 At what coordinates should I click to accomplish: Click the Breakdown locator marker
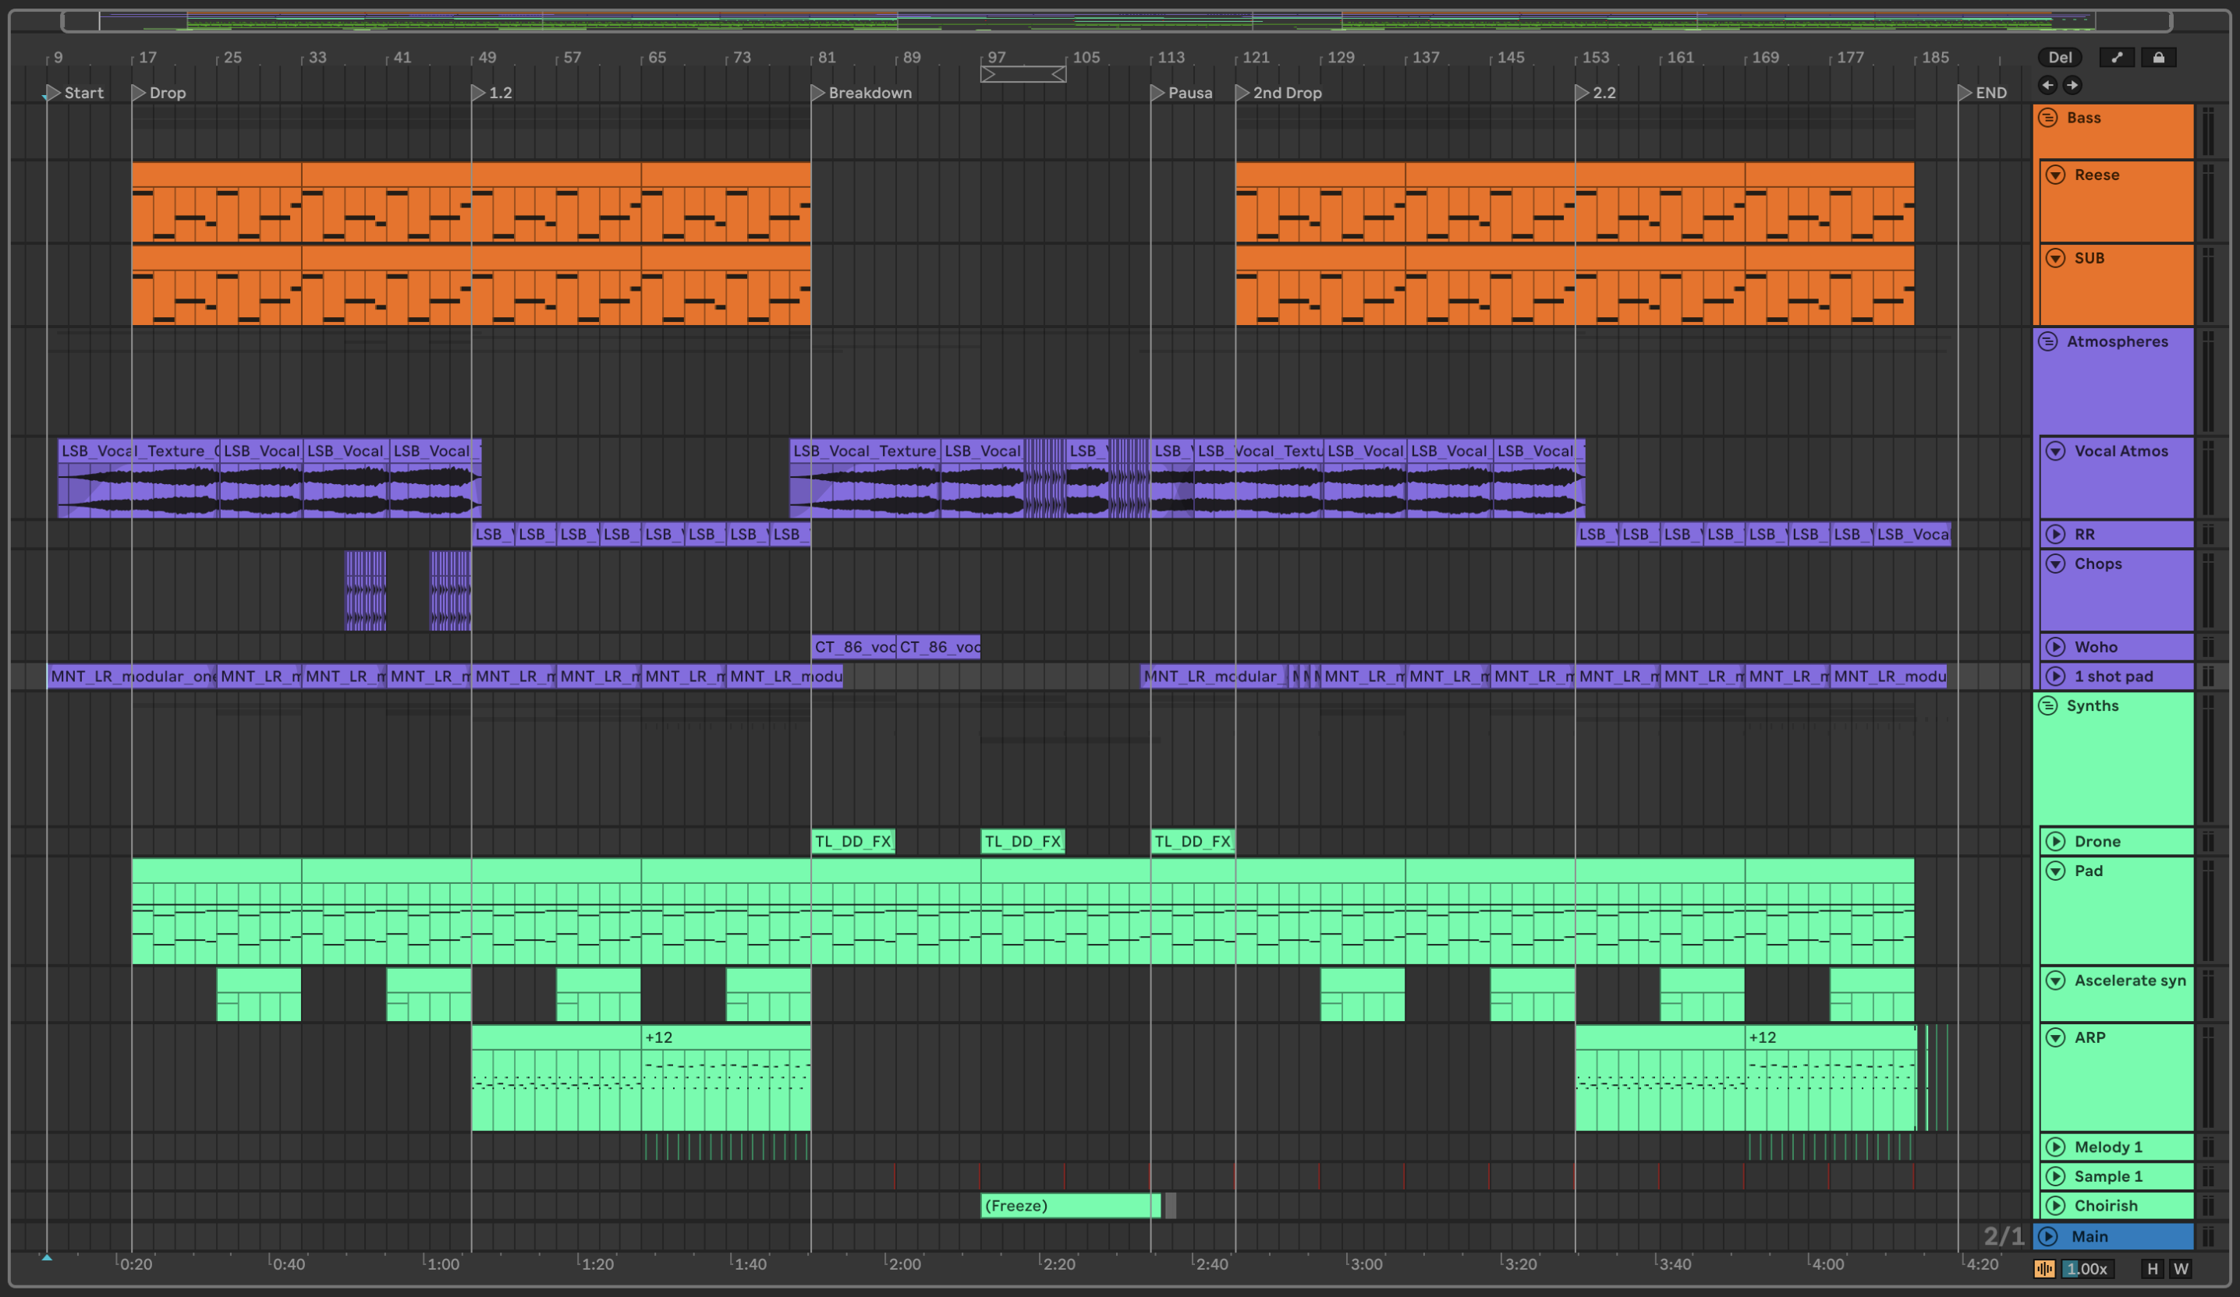[819, 93]
